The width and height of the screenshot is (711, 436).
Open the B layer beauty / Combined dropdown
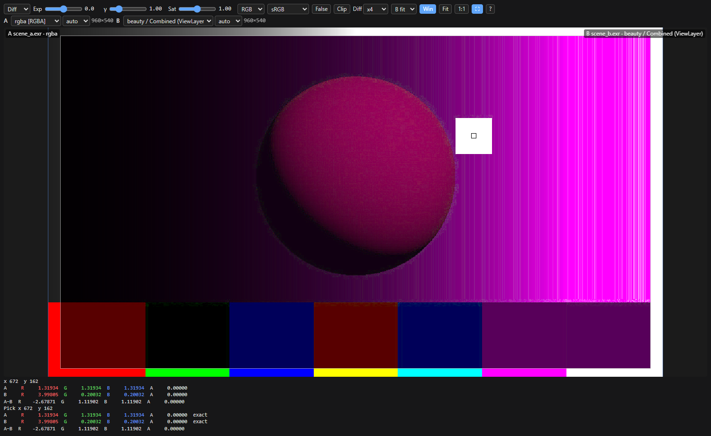coord(168,21)
